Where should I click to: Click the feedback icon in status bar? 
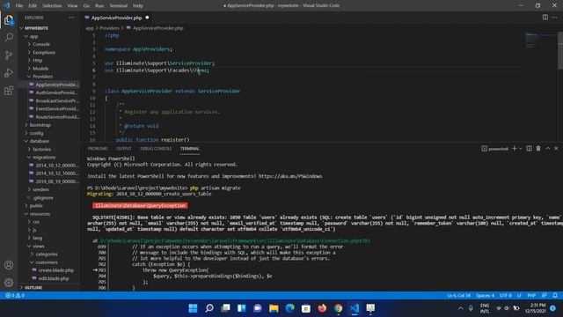(545, 296)
